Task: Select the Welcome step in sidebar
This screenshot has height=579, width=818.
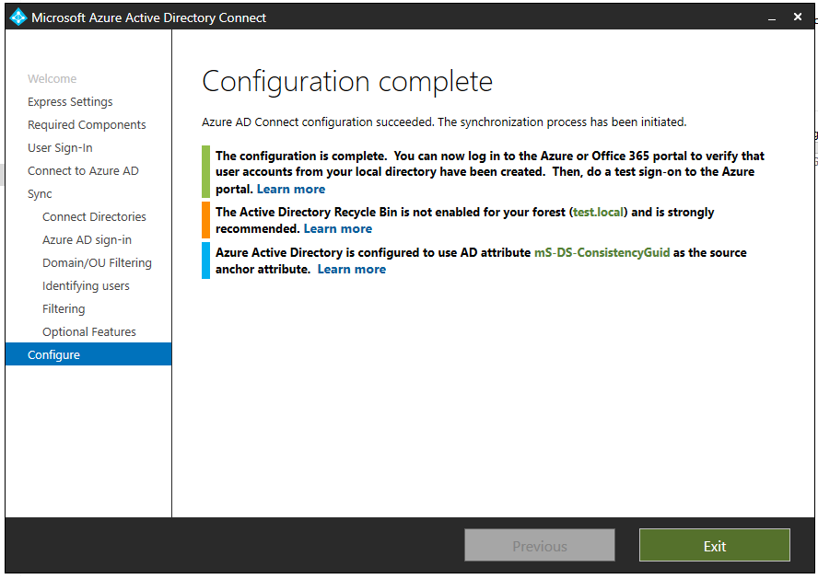Action: click(53, 78)
